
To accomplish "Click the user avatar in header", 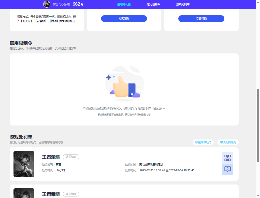I will tap(47, 4).
